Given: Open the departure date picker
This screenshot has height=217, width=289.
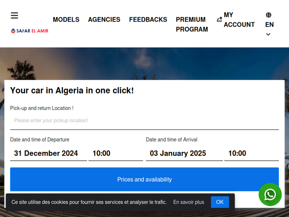Looking at the screenshot, I should click(x=48, y=153).
